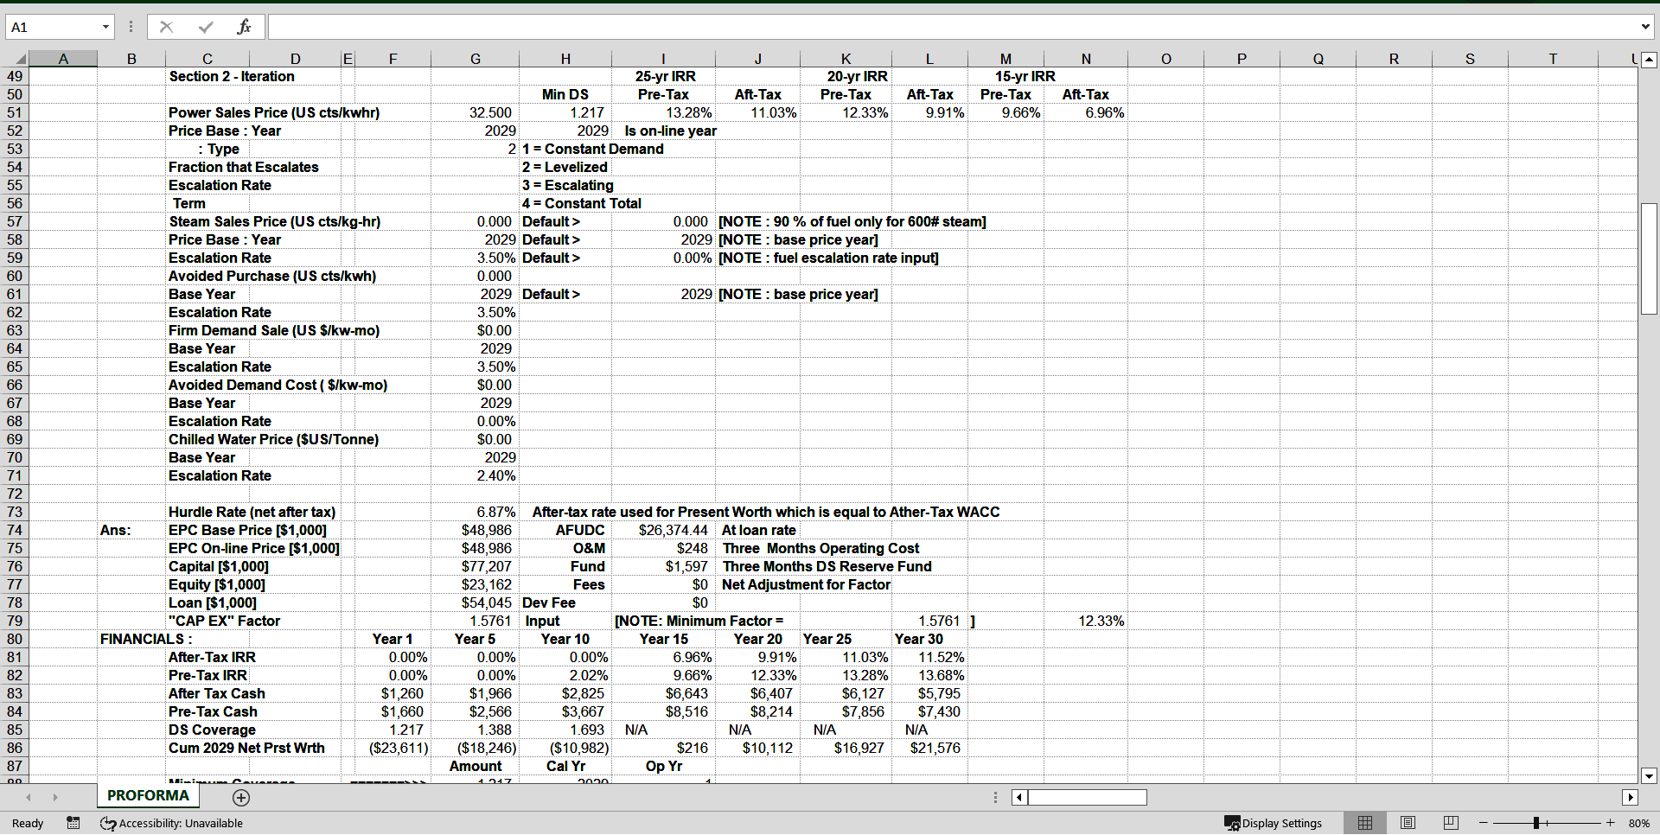
Task: Click the Insert Function (fx) icon
Action: point(245,26)
